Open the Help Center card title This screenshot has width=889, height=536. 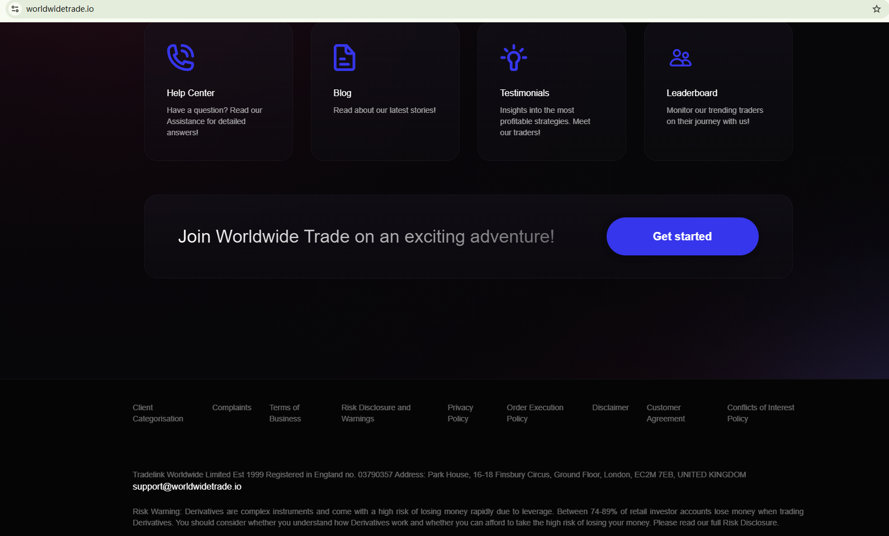(191, 93)
